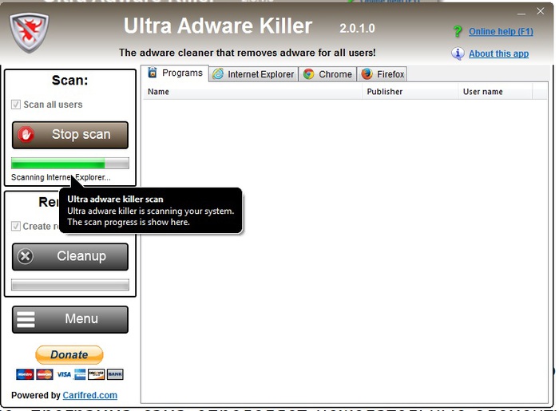The width and height of the screenshot is (559, 411).
Task: Visit the Carifred.com link
Action: point(89,395)
